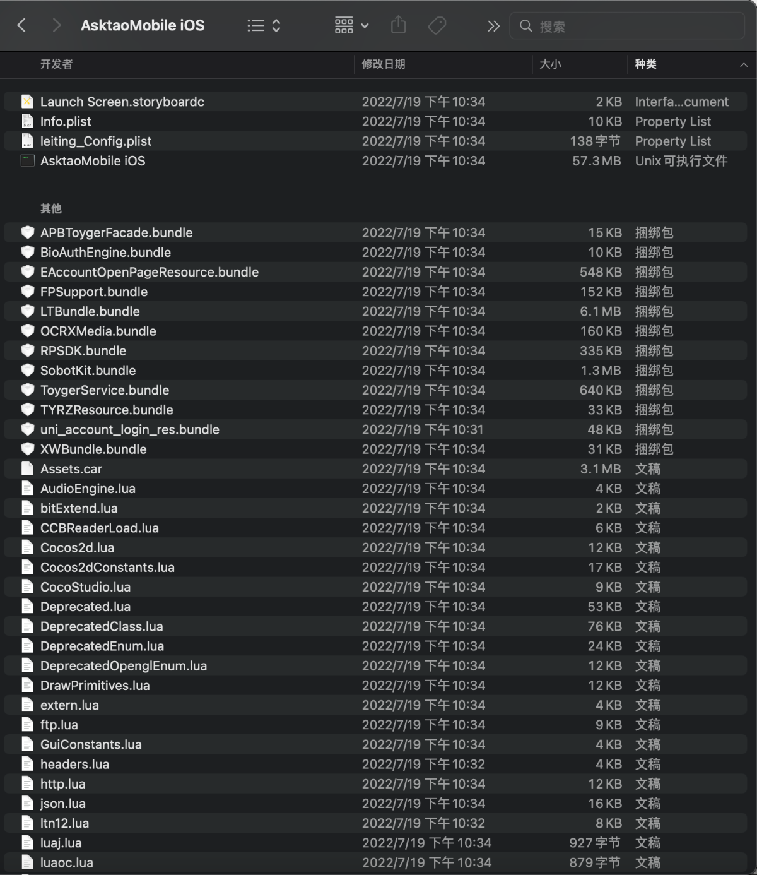Click the Assets.car document icon
The image size is (757, 875).
[x=27, y=469]
